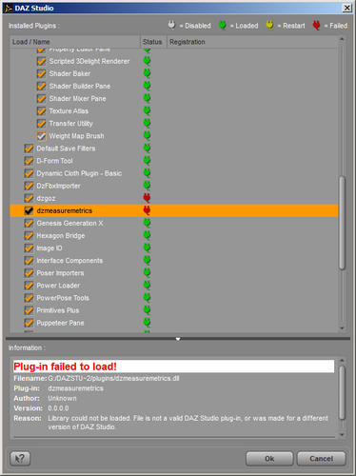The image size is (356, 476).
Task: Dismiss dialog with the Cancel button
Action: [x=321, y=459]
